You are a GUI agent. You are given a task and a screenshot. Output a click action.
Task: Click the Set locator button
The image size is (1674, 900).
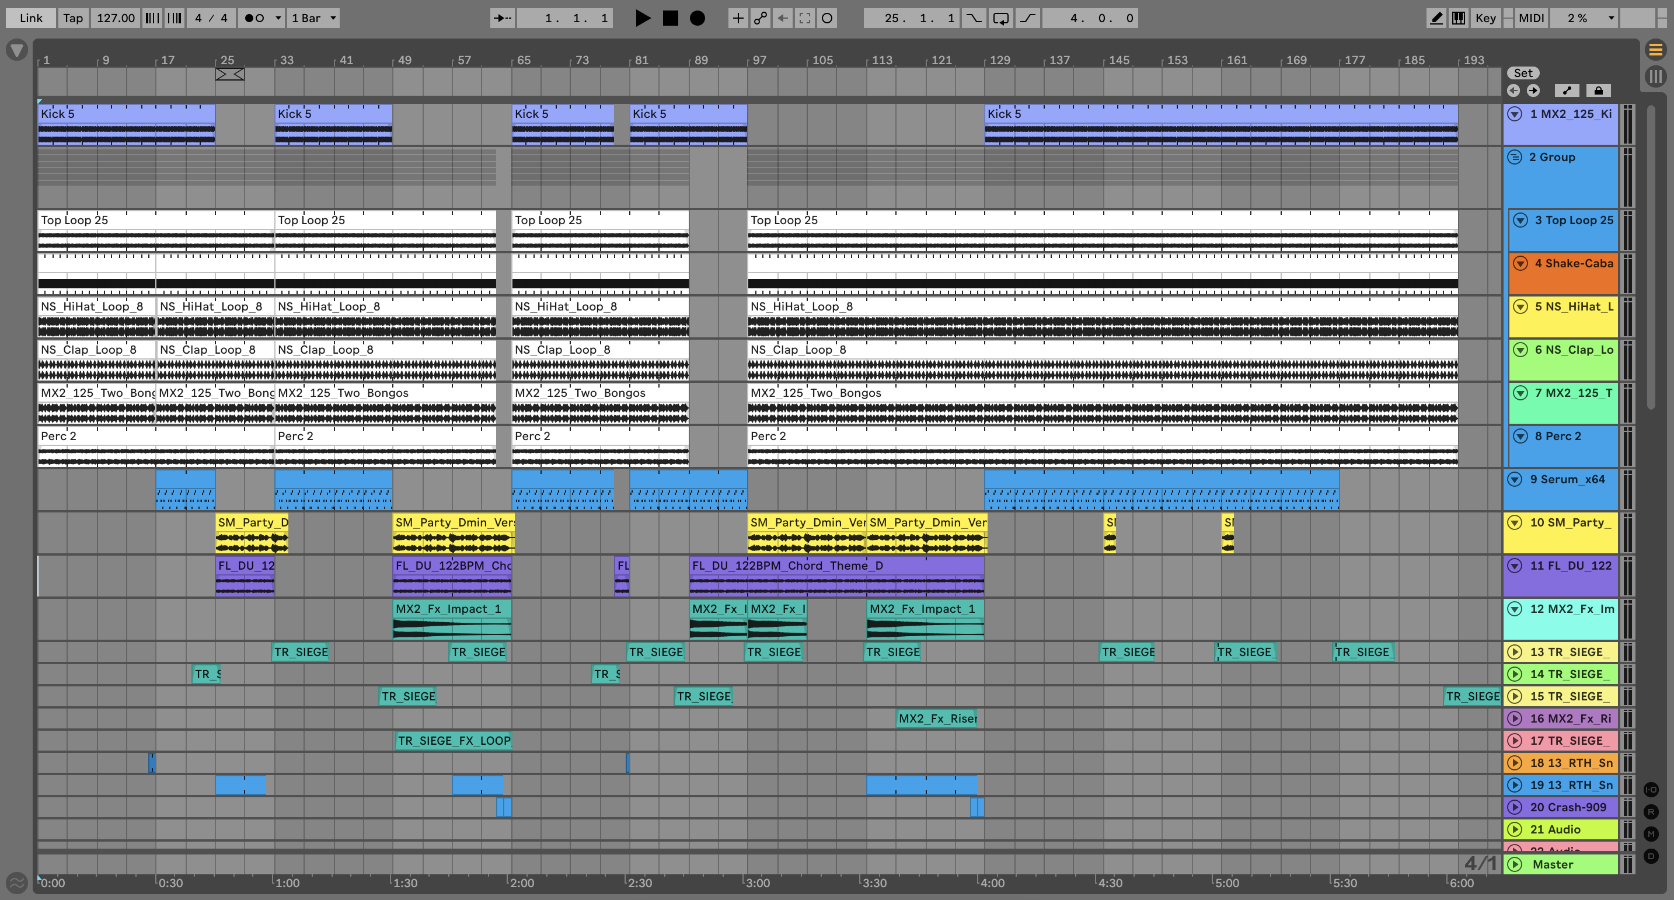[x=1523, y=74]
